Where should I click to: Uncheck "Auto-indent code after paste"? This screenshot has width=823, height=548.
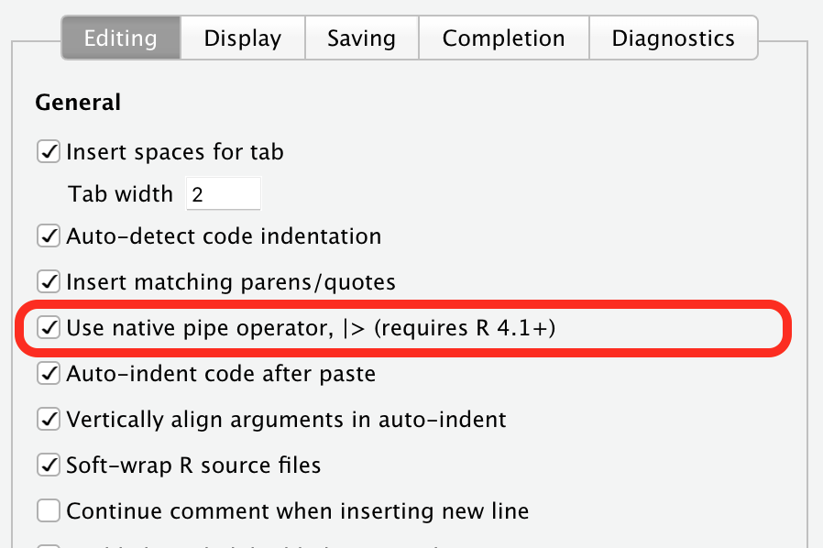(x=48, y=373)
